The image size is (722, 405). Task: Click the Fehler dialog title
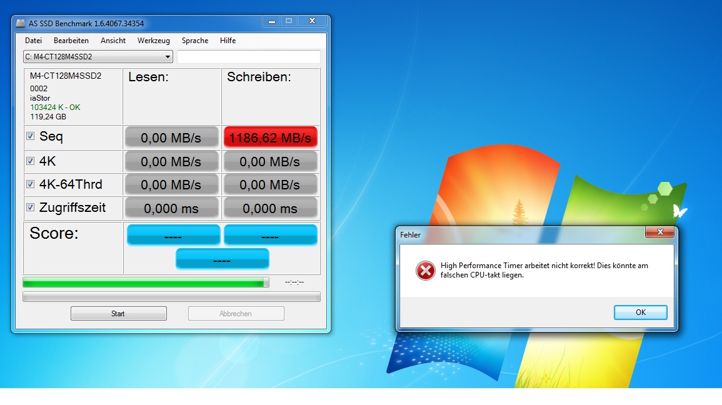point(410,235)
